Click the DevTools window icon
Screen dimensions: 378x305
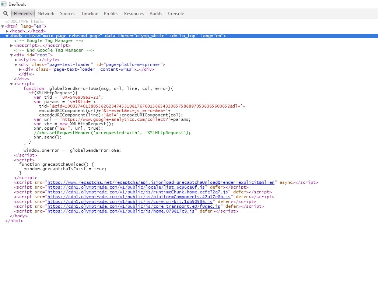point(3,4)
